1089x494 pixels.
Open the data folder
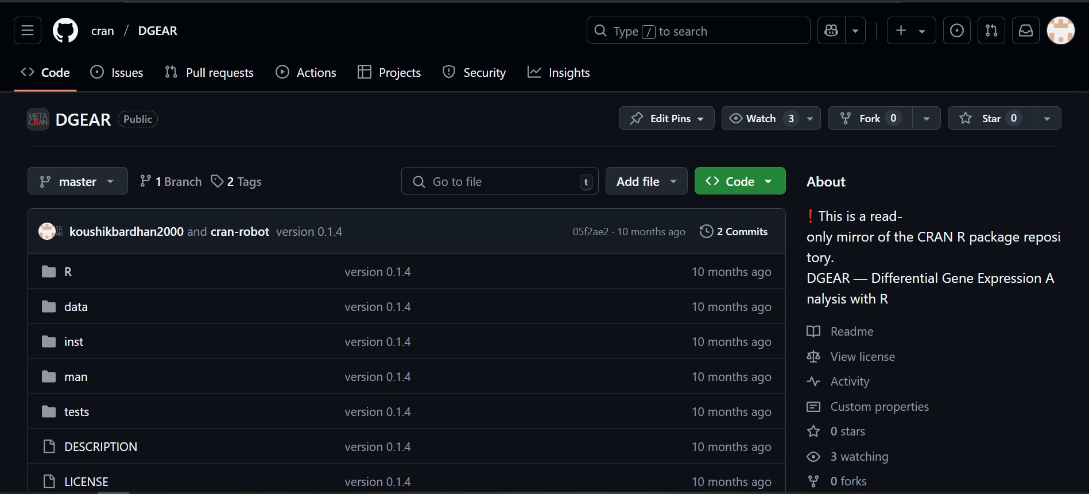point(76,306)
